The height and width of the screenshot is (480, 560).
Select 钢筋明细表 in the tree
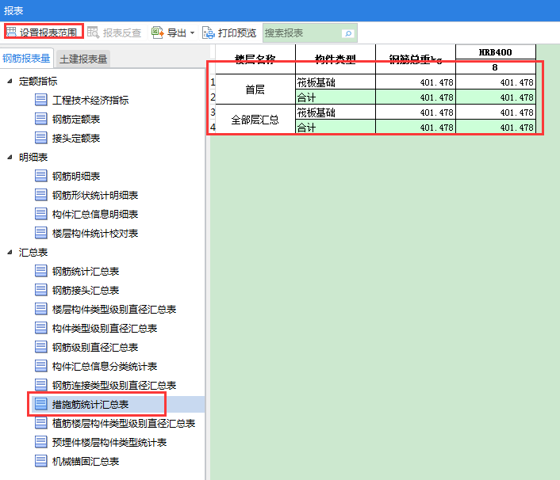tap(76, 176)
